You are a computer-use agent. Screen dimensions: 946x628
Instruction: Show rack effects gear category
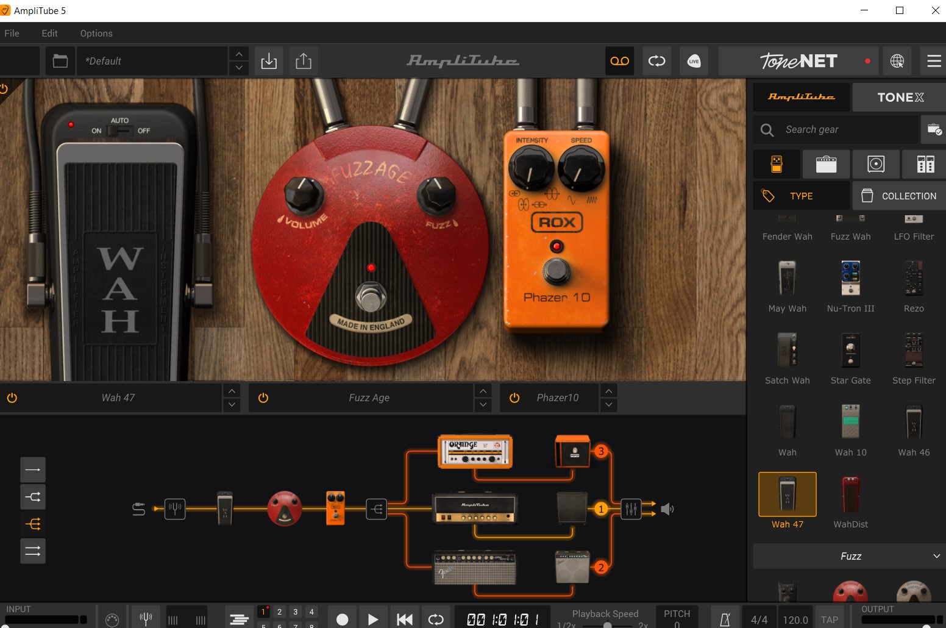[925, 164]
